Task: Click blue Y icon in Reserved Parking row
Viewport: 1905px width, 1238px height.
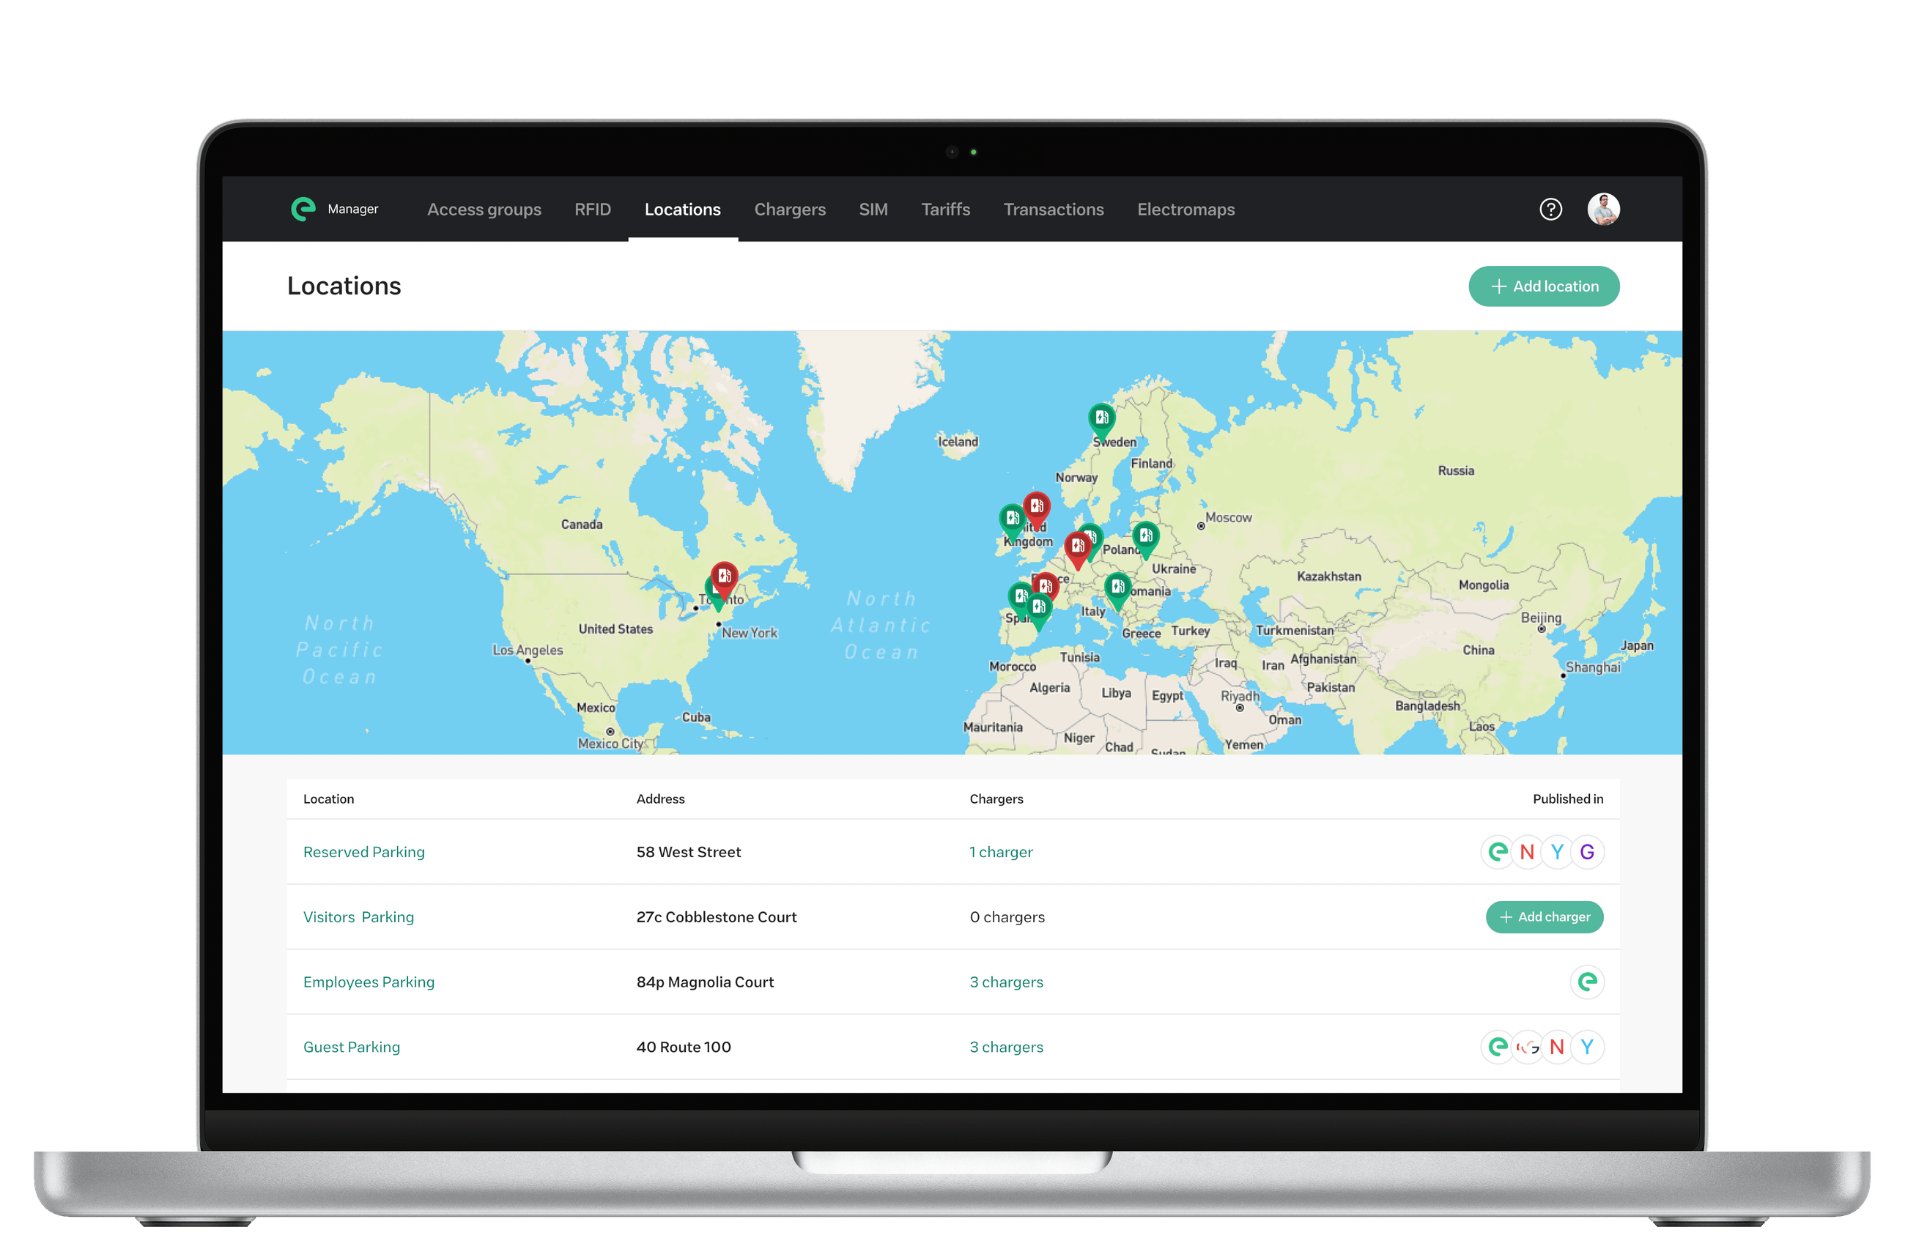Action: tap(1557, 851)
